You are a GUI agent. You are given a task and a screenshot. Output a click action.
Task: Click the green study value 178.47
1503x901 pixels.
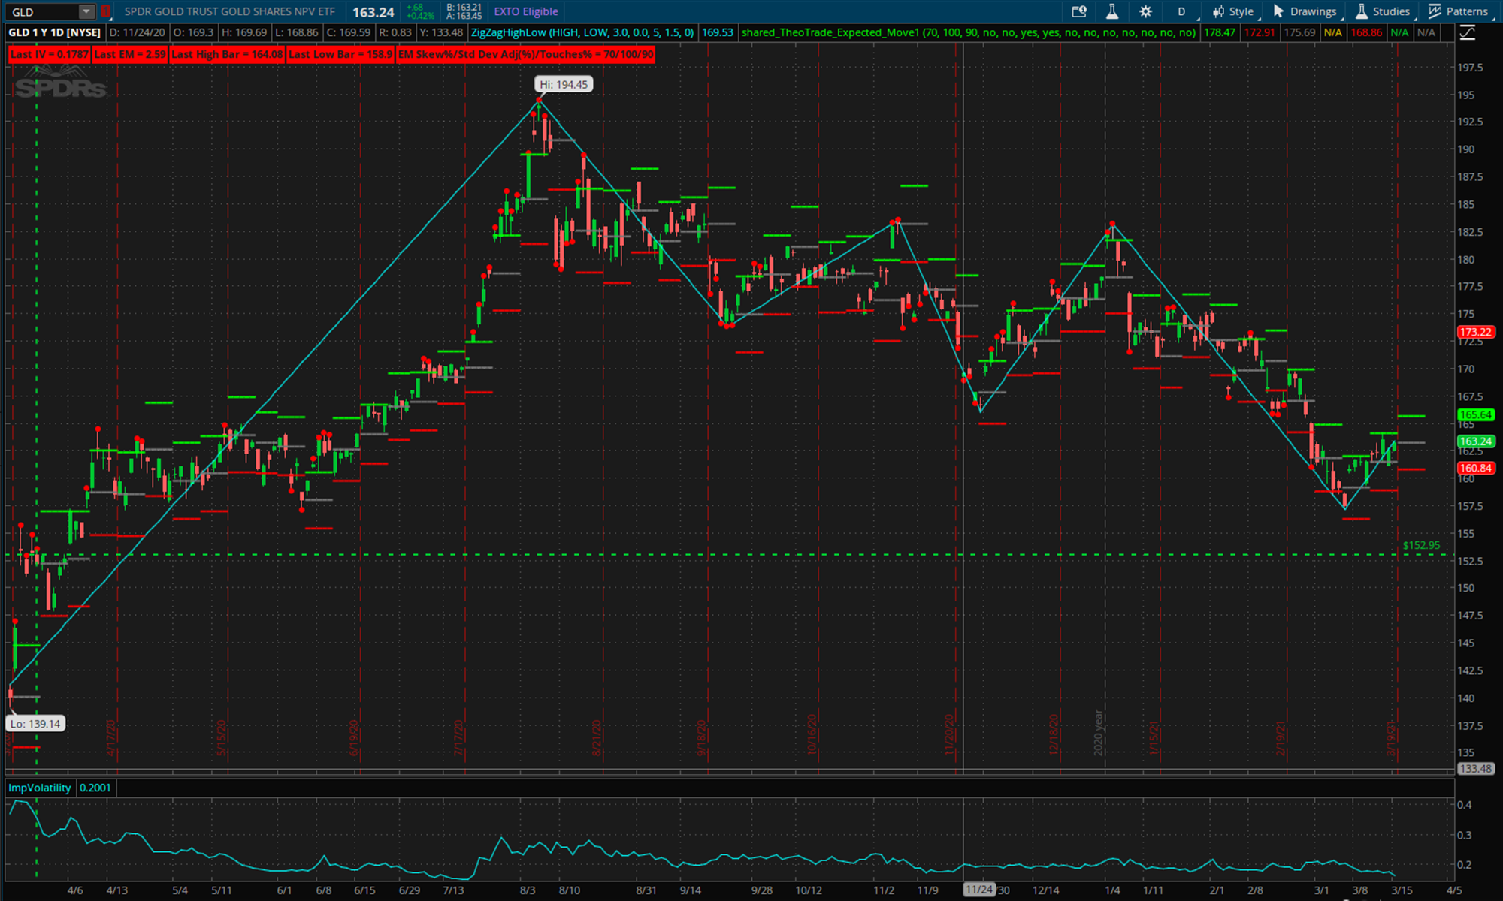click(x=1219, y=32)
